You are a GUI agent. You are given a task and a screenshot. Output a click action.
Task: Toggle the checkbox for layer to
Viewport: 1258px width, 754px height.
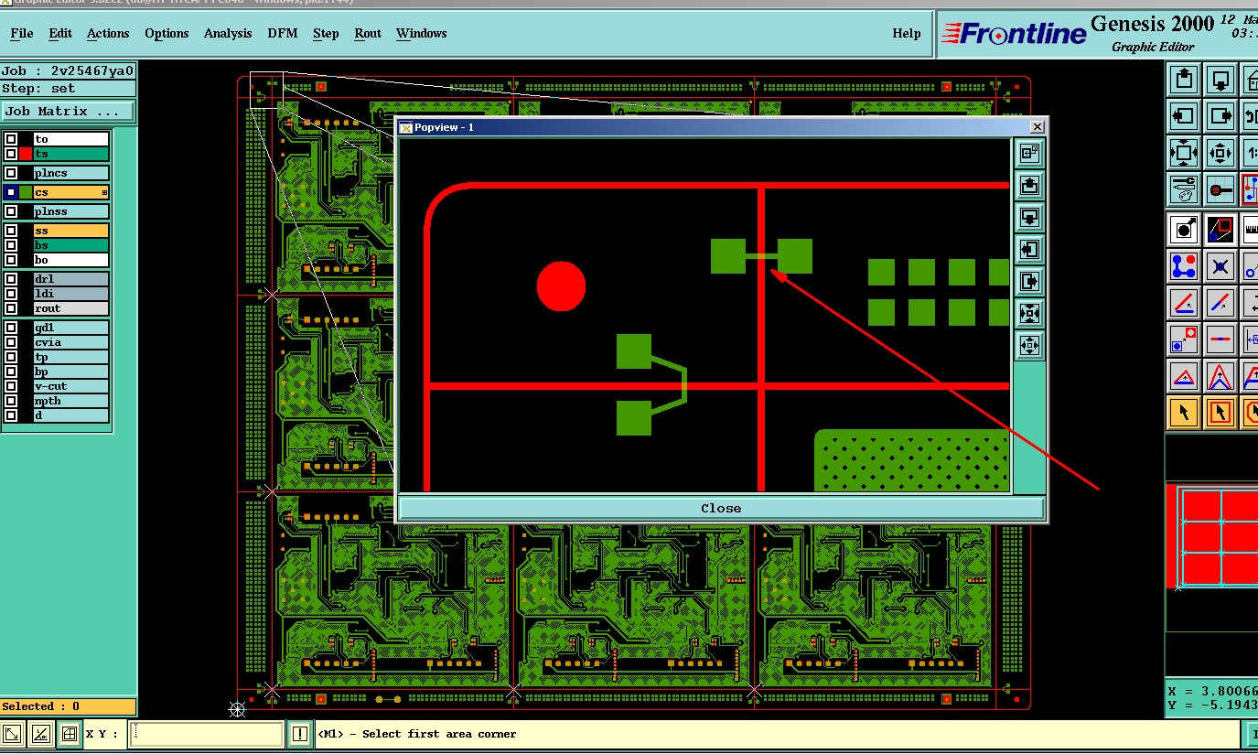coord(11,139)
